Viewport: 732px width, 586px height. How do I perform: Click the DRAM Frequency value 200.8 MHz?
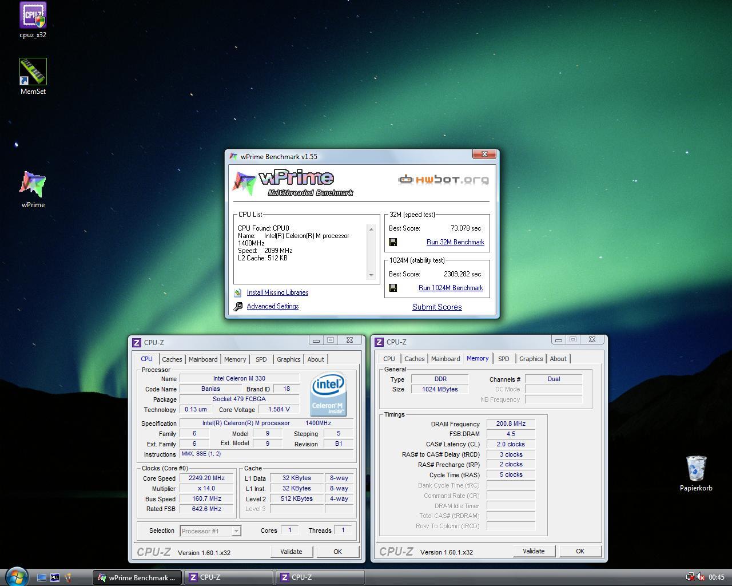511,424
